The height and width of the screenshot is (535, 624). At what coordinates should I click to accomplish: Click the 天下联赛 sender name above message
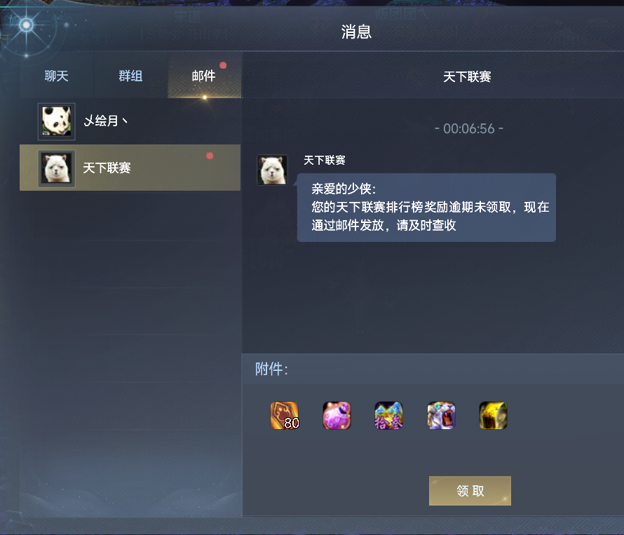point(325,161)
